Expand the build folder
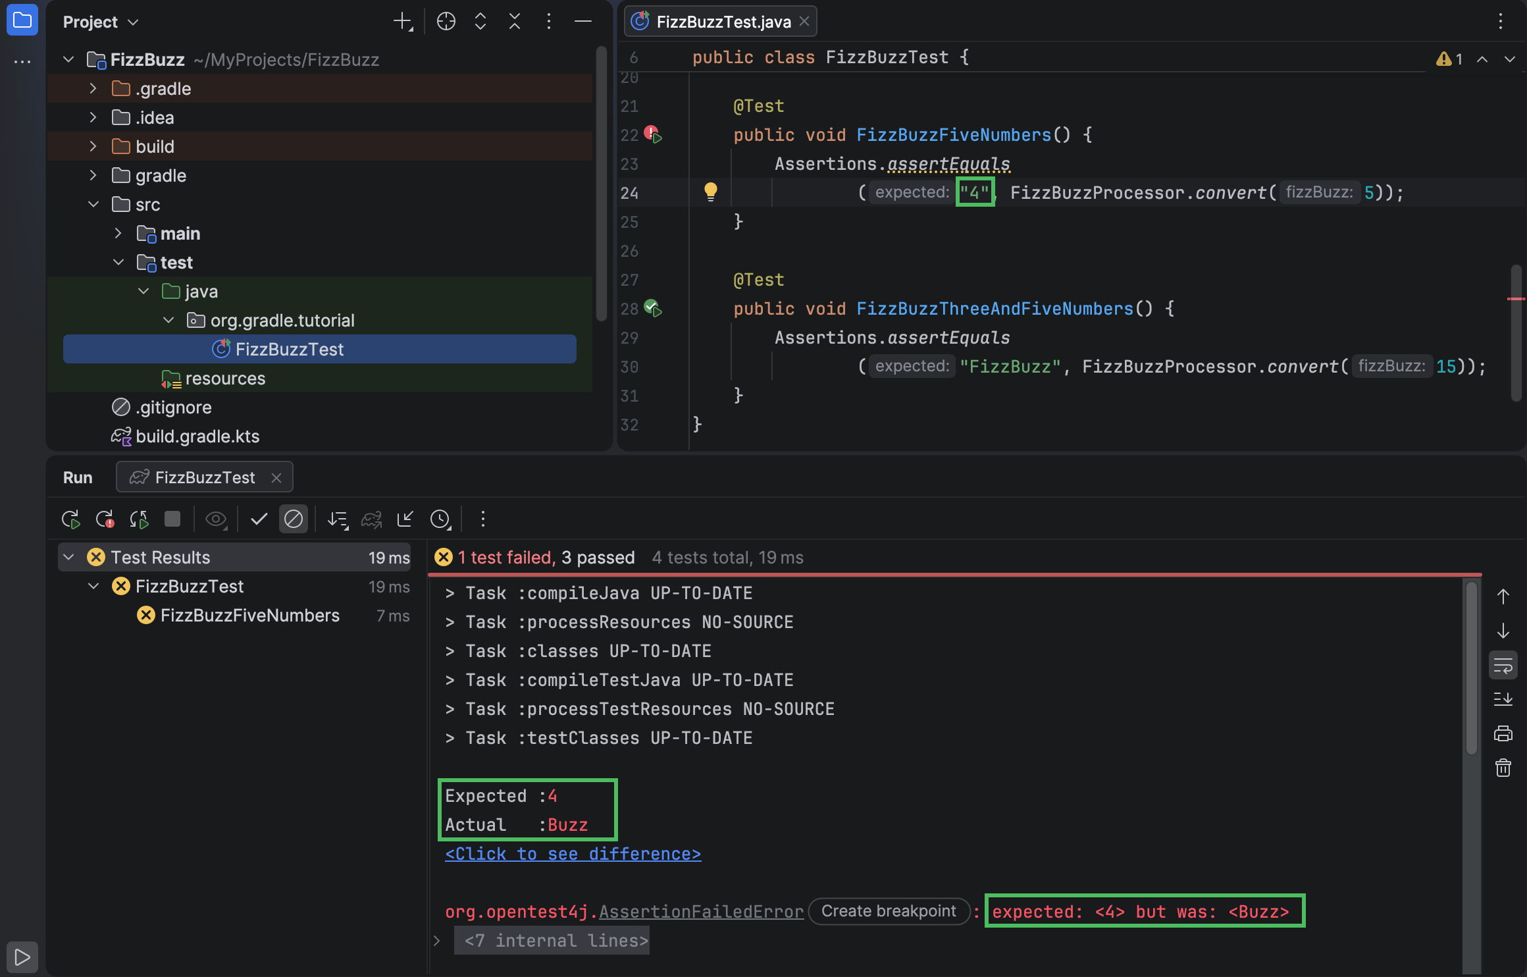Viewport: 1527px width, 977px height. pyautogui.click(x=93, y=146)
